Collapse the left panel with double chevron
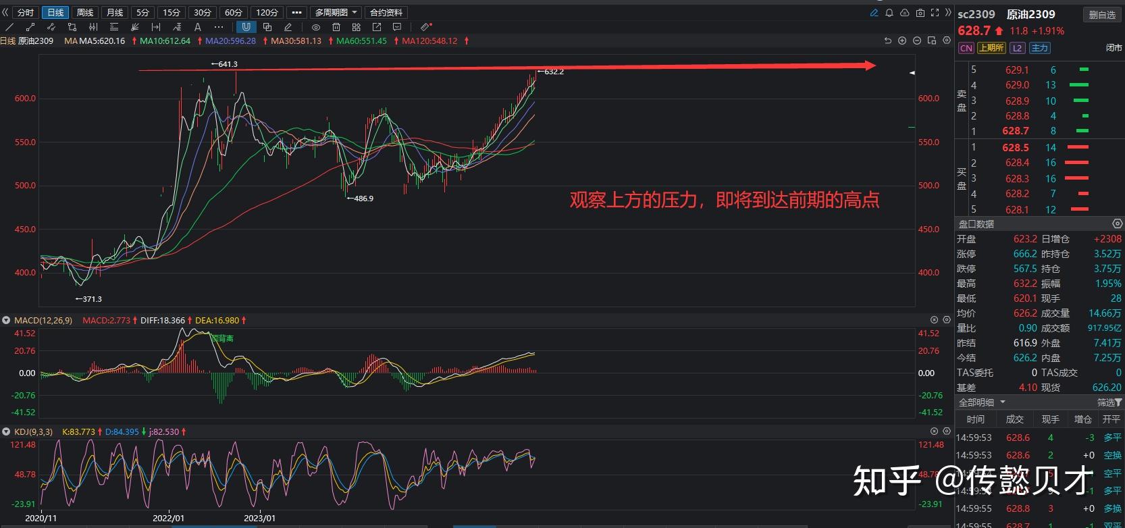 coord(5,13)
